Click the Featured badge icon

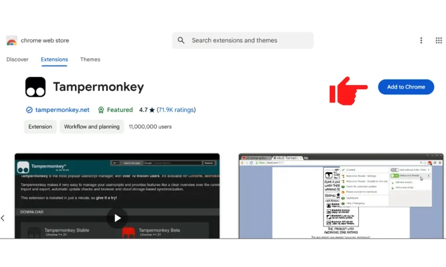101,110
